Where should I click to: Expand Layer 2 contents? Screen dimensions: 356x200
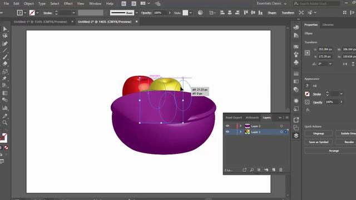click(x=240, y=126)
